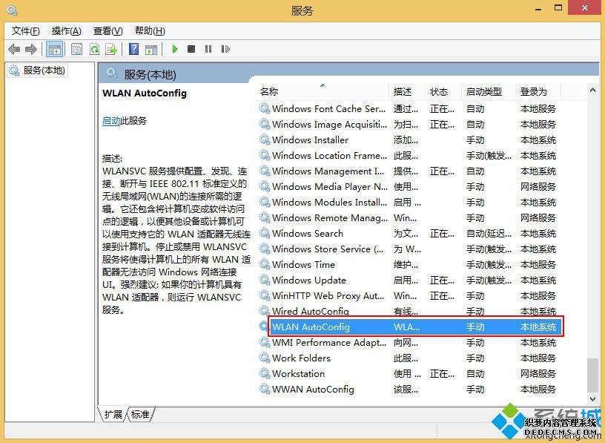Select the Windows Modules Installer row
This screenshot has height=443, width=605.
click(x=410, y=202)
